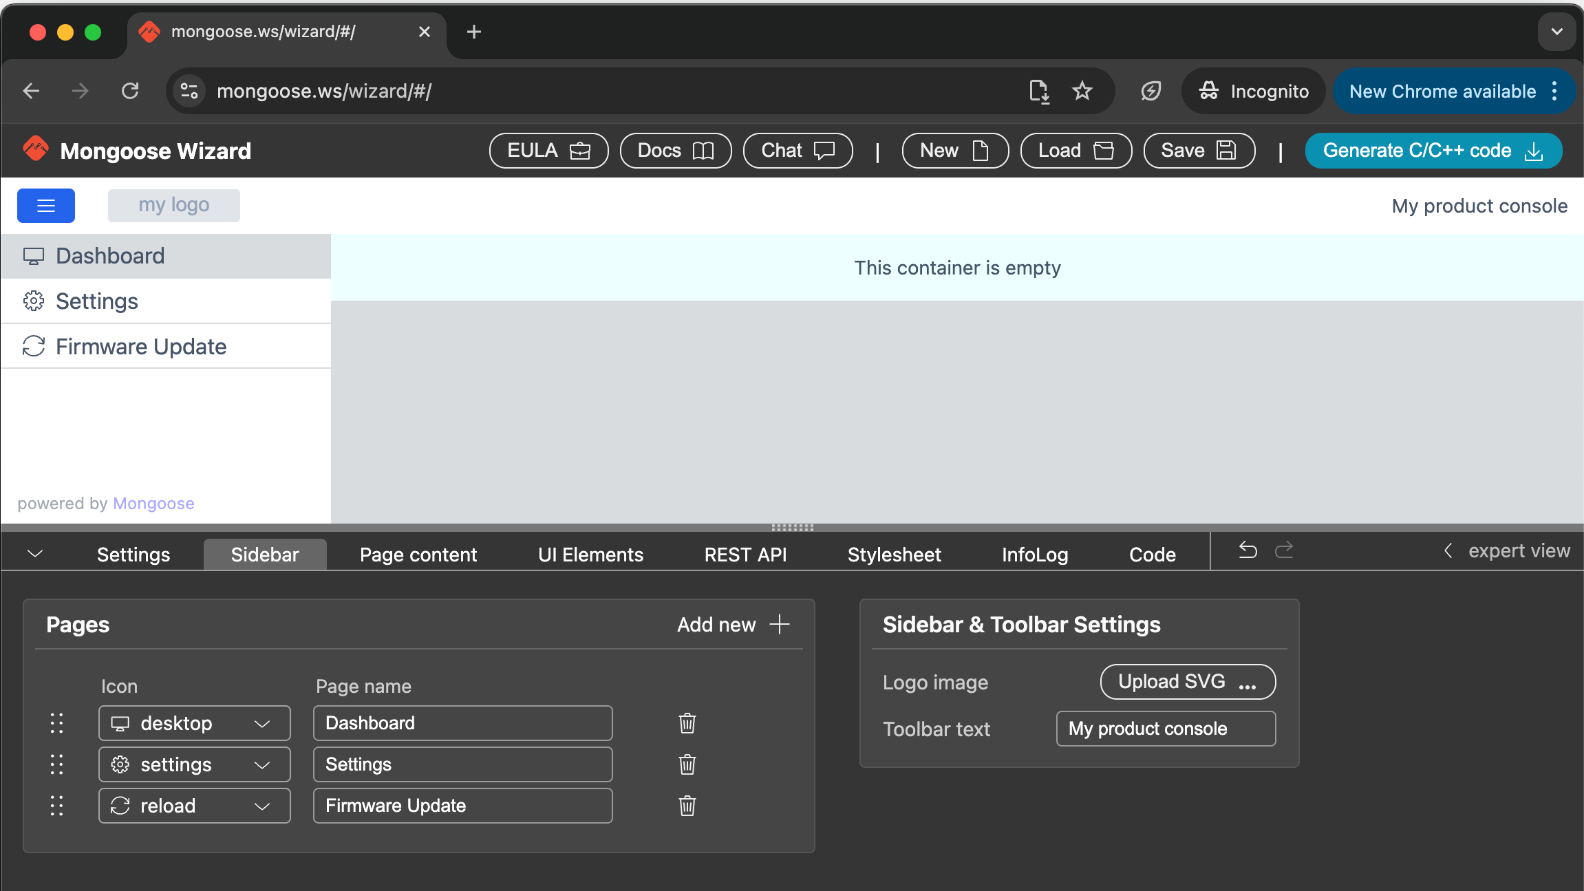Add a new page with the plus icon
Image resolution: width=1584 pixels, height=891 pixels.
(779, 624)
